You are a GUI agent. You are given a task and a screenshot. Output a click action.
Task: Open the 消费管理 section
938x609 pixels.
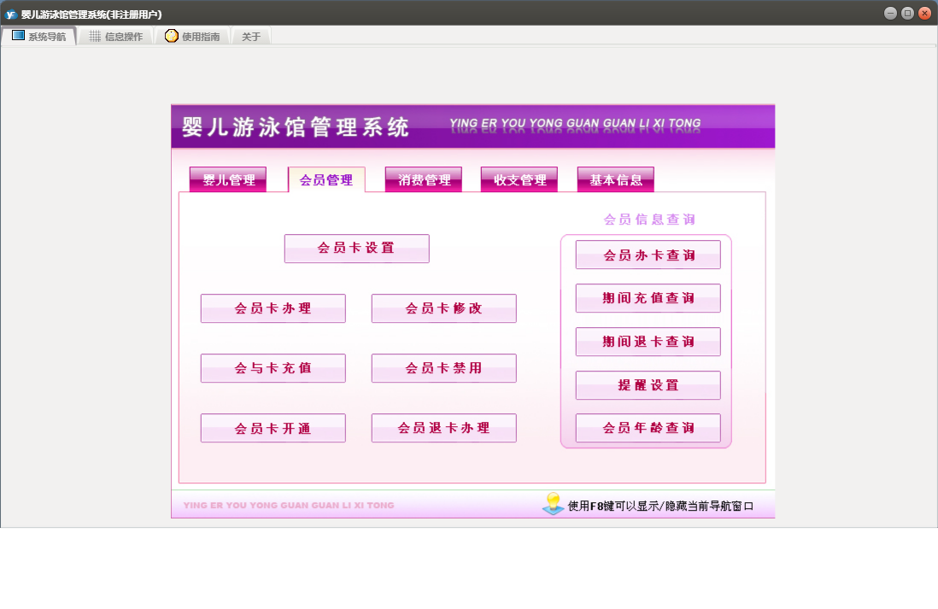tap(424, 180)
